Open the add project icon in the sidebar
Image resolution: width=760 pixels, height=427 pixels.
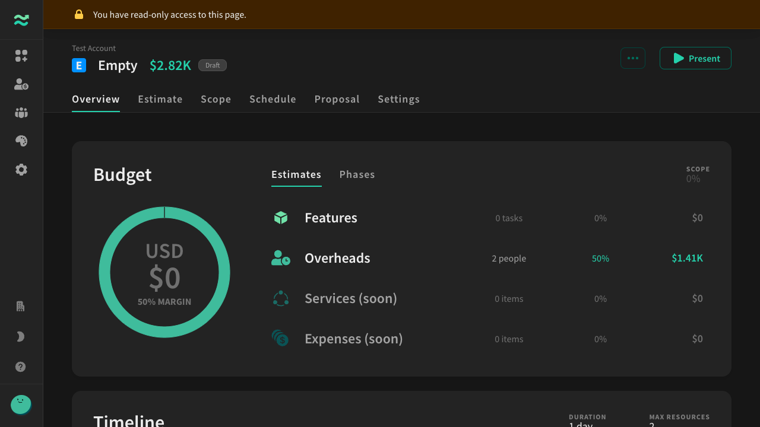click(x=21, y=56)
